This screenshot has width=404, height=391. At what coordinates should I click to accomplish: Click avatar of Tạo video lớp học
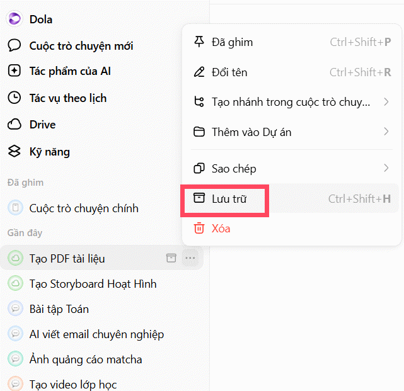pos(16,384)
